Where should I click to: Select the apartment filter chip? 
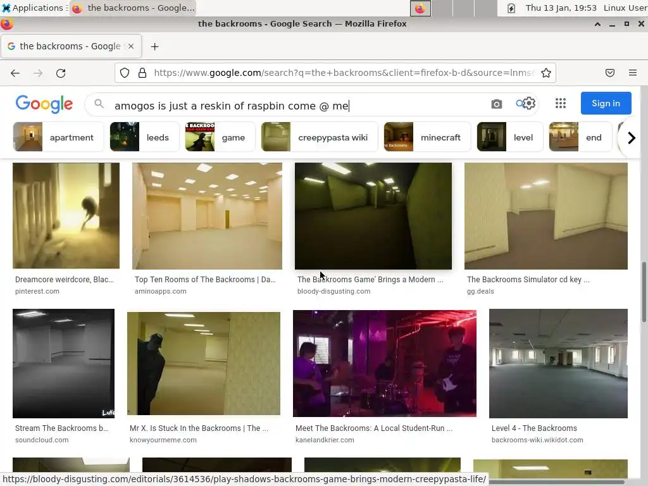pyautogui.click(x=58, y=137)
